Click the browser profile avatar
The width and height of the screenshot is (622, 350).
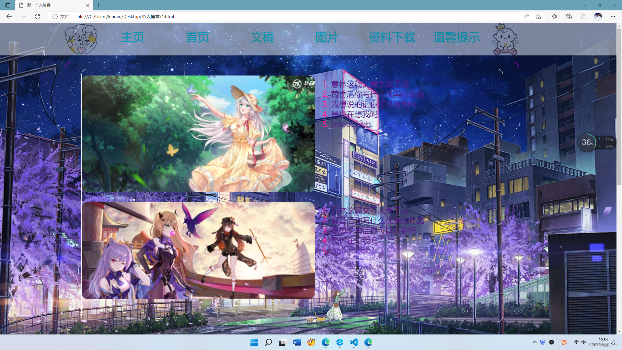pyautogui.click(x=598, y=17)
